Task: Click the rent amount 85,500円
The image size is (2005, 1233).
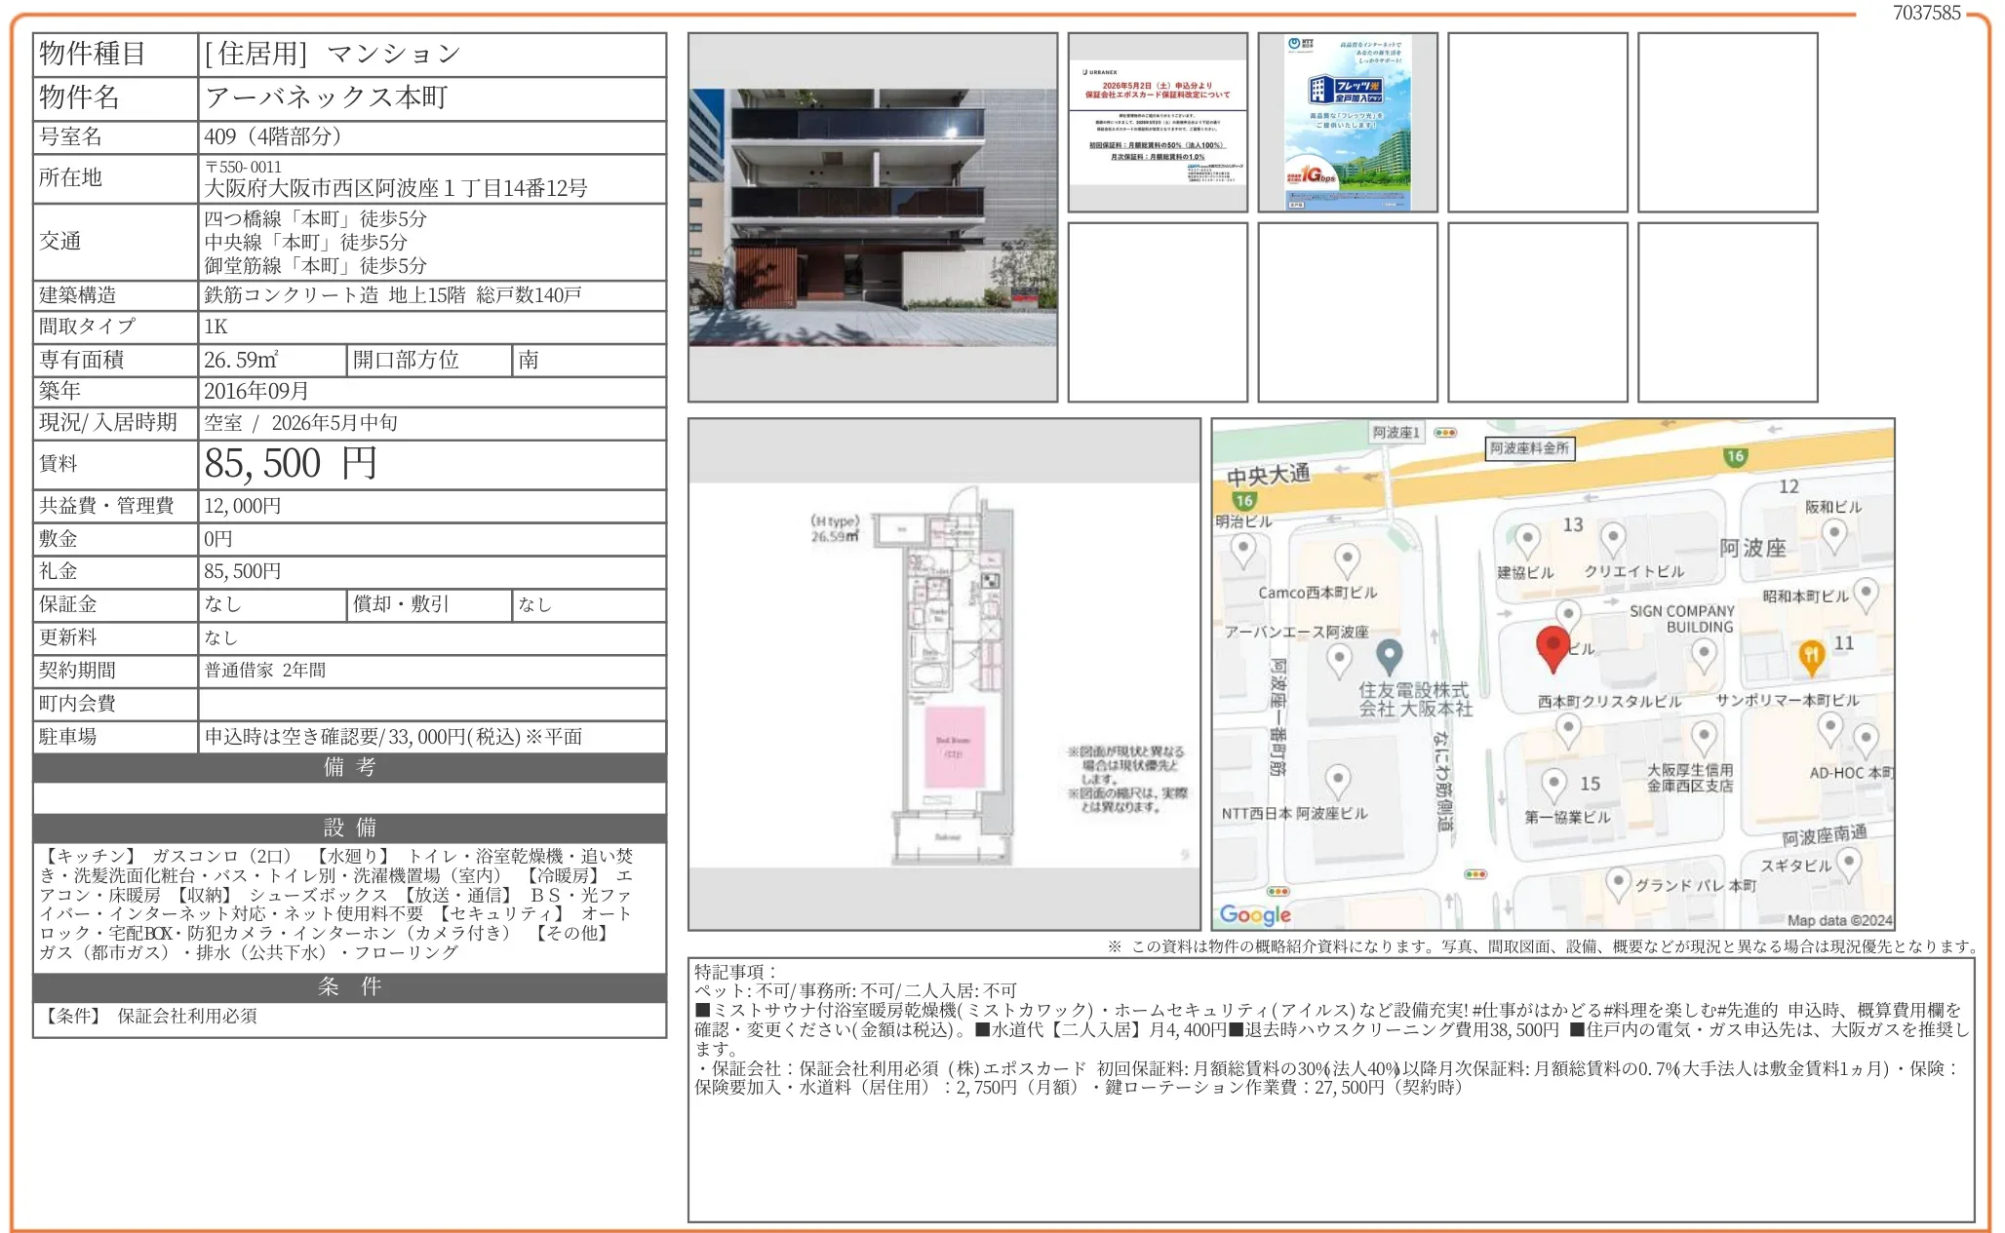Action: pyautogui.click(x=291, y=464)
